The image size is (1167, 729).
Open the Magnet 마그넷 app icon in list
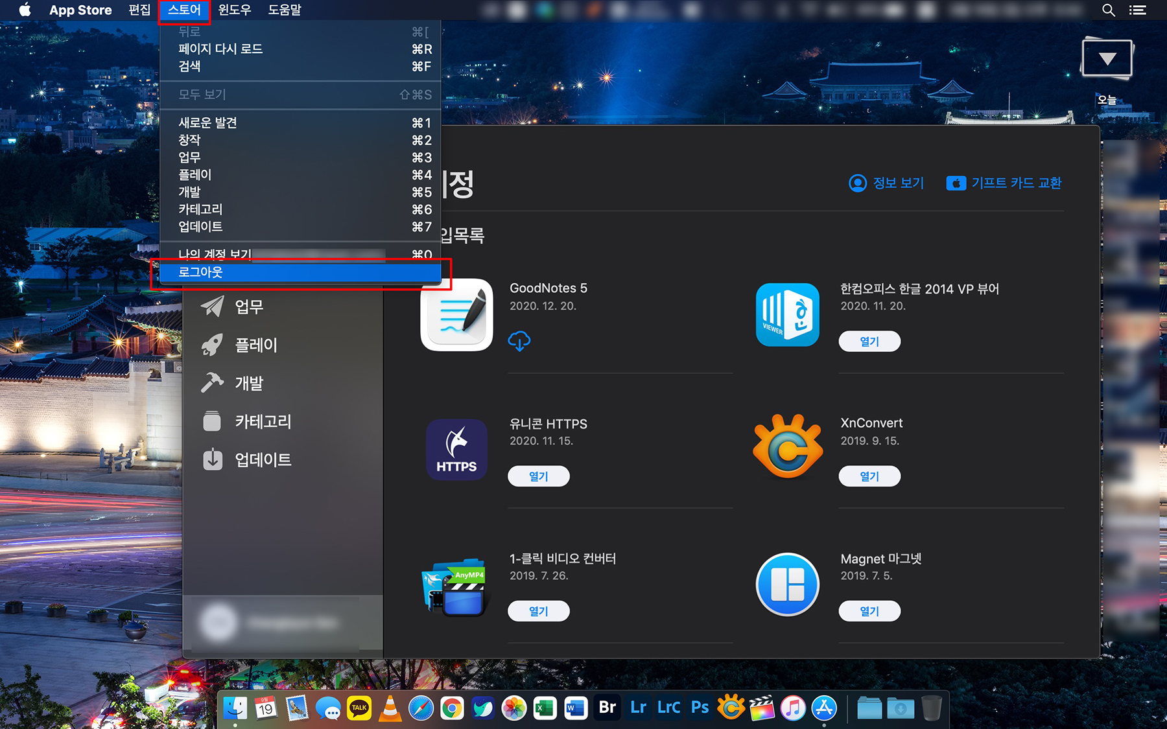pyautogui.click(x=788, y=584)
